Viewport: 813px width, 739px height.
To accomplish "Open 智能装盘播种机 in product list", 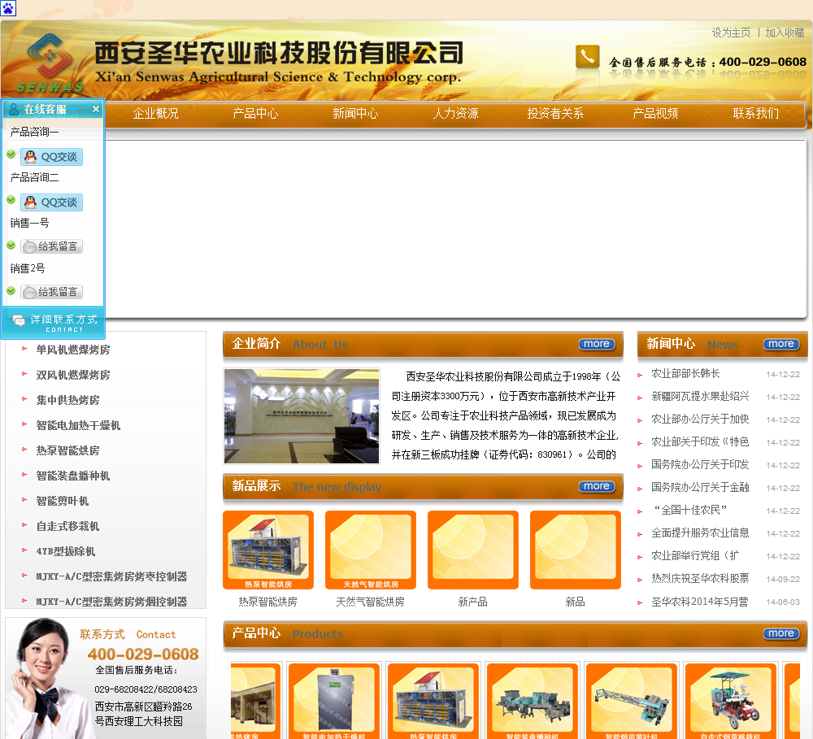I will (73, 476).
